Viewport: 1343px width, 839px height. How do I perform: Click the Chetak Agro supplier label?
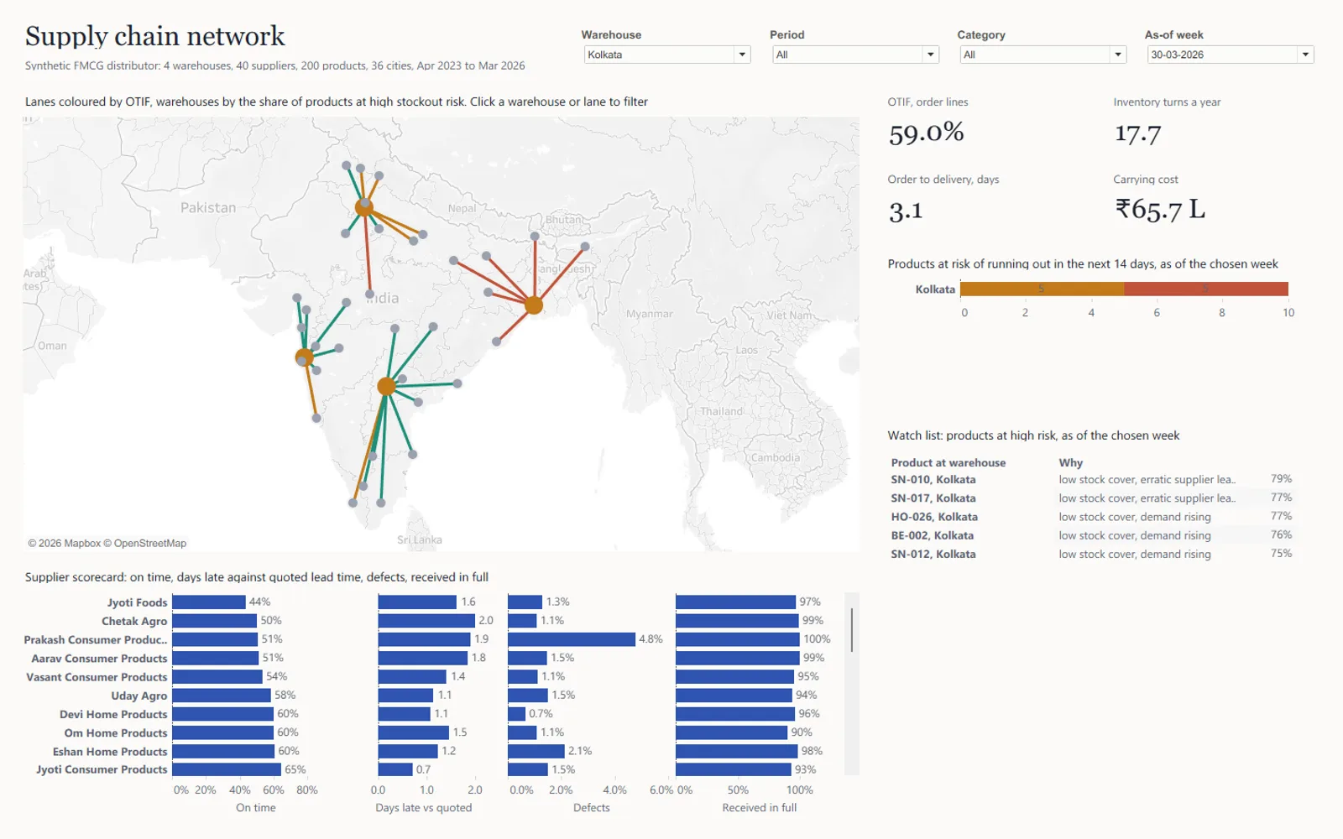[x=134, y=621]
